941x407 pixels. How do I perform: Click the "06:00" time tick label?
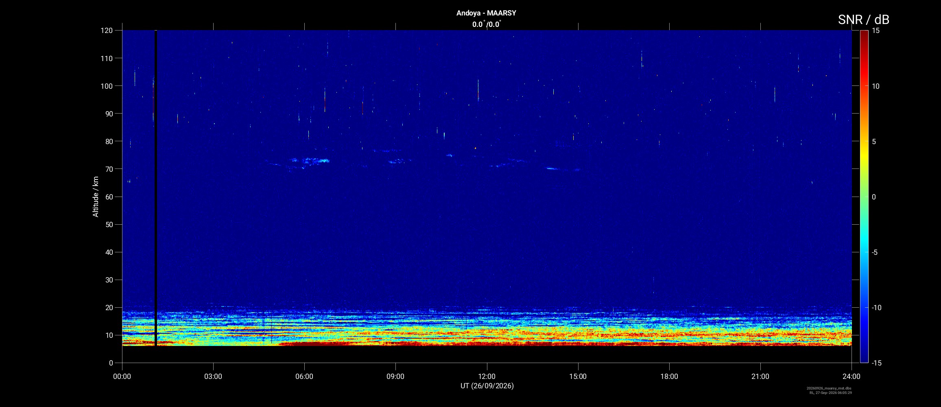point(304,376)
